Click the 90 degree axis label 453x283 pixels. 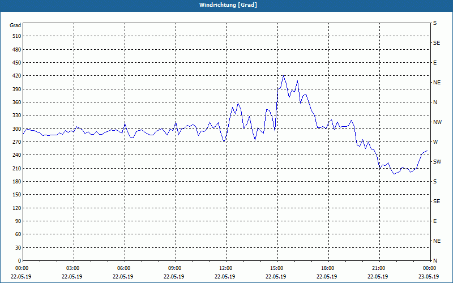click(x=18, y=221)
